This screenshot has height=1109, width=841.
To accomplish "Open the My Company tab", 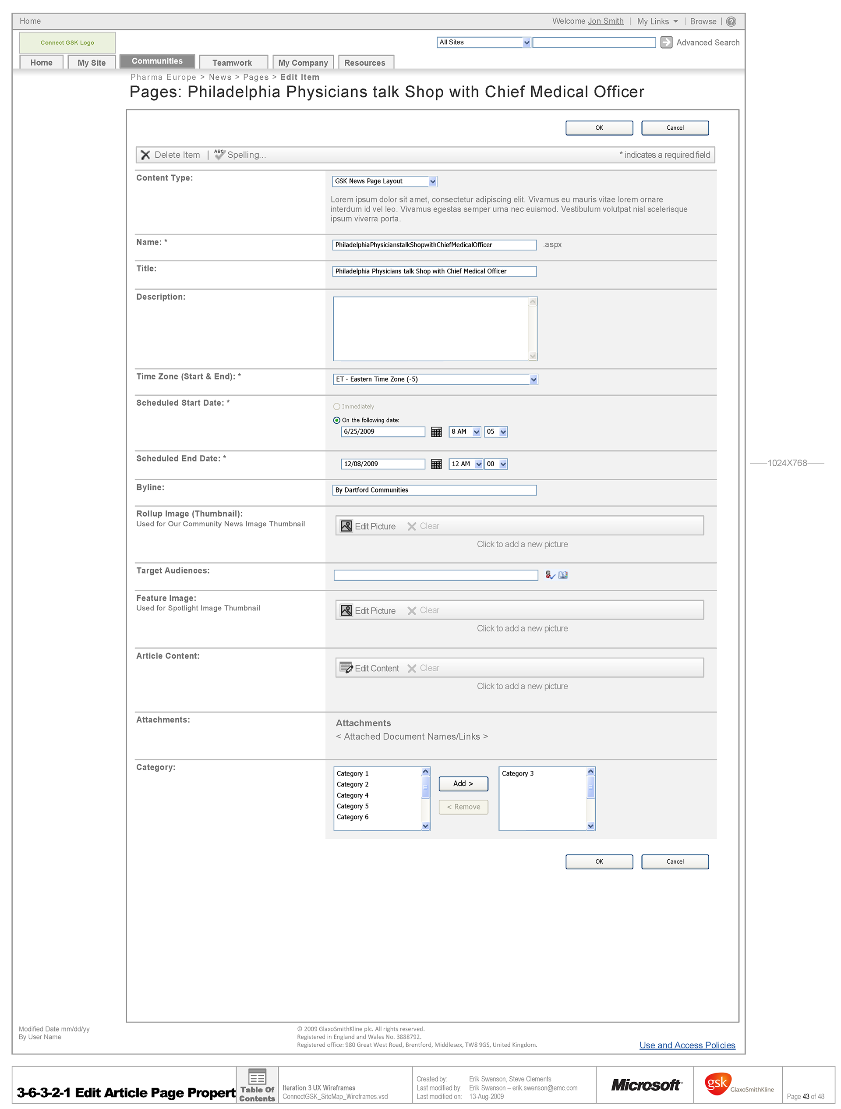I will pyautogui.click(x=303, y=63).
